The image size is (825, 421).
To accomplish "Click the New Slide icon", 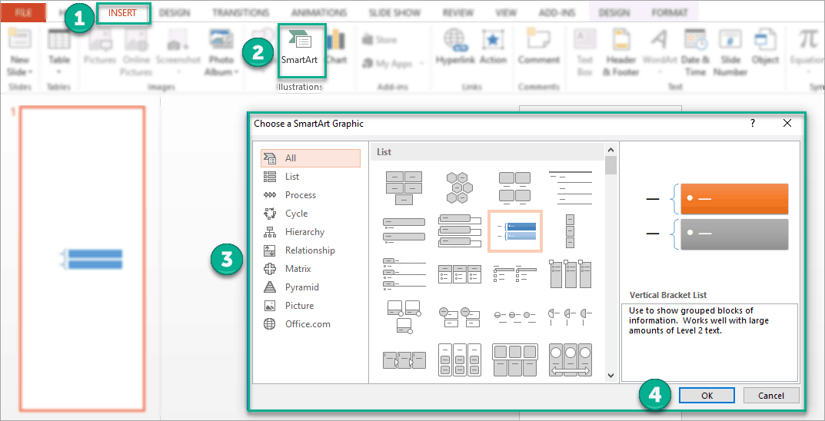I will click(x=20, y=40).
